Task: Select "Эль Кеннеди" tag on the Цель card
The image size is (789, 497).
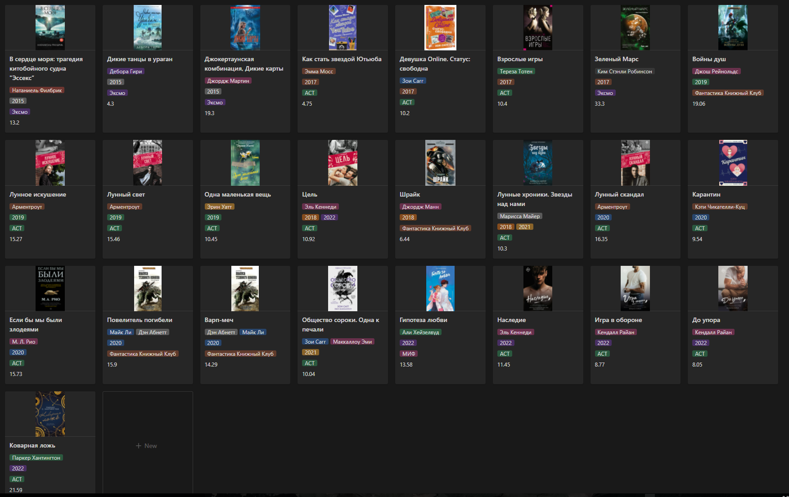Action: click(320, 207)
